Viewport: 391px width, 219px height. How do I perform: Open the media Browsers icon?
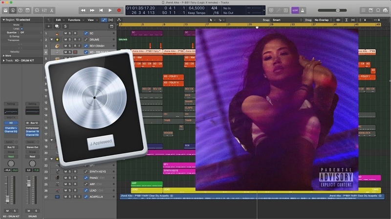[x=386, y=10]
